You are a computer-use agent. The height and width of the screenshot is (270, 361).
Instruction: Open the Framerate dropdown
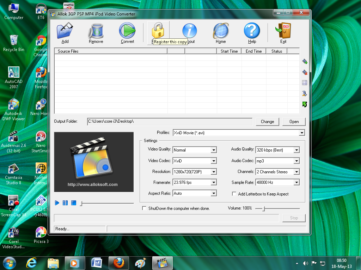(214, 182)
